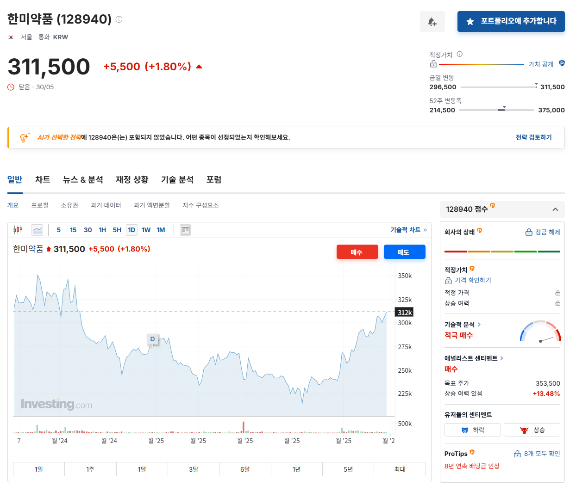
Task: Click the Pro badge beside 128940 점수
Action: (493, 206)
